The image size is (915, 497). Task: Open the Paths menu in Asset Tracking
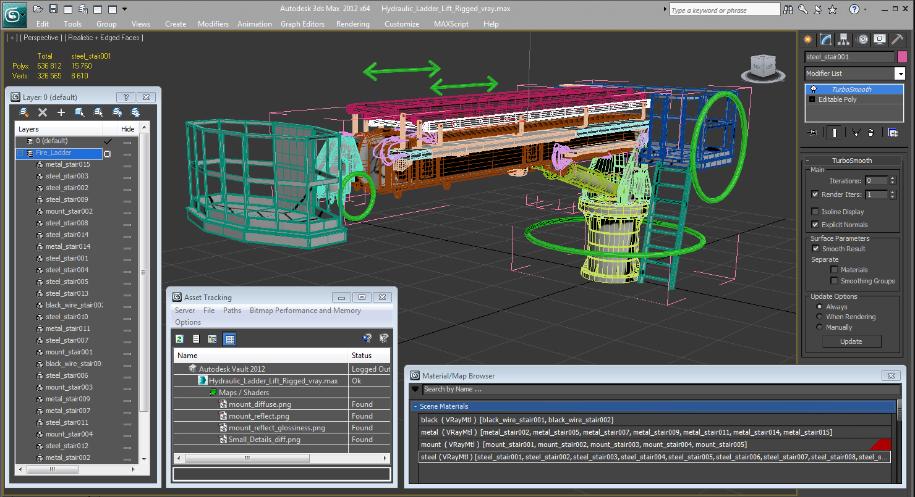click(232, 311)
